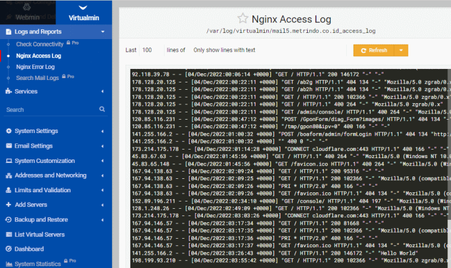Favorite the Nginx Access Log star
The image size is (451, 268).
coord(243,18)
